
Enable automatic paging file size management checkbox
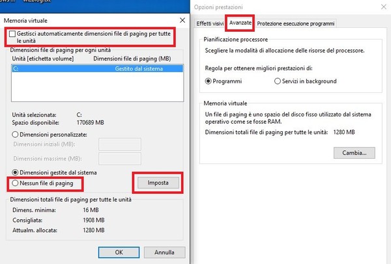[x=12, y=34]
